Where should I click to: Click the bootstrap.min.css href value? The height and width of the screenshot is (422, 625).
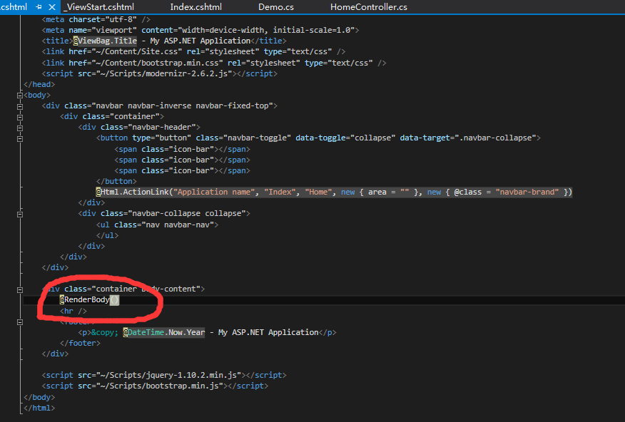[158, 63]
